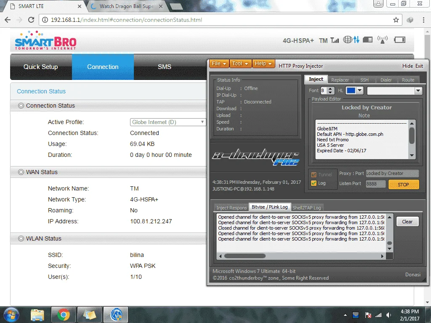Open the Shell2TAP Log tab
This screenshot has height=323, width=431.
point(307,208)
